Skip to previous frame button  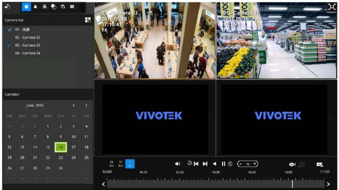pyautogui.click(x=196, y=164)
